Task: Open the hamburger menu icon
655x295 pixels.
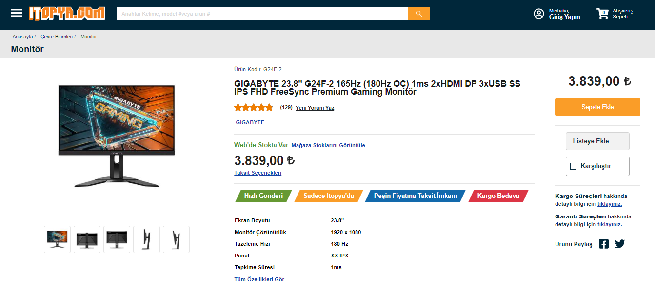Action: coord(17,13)
